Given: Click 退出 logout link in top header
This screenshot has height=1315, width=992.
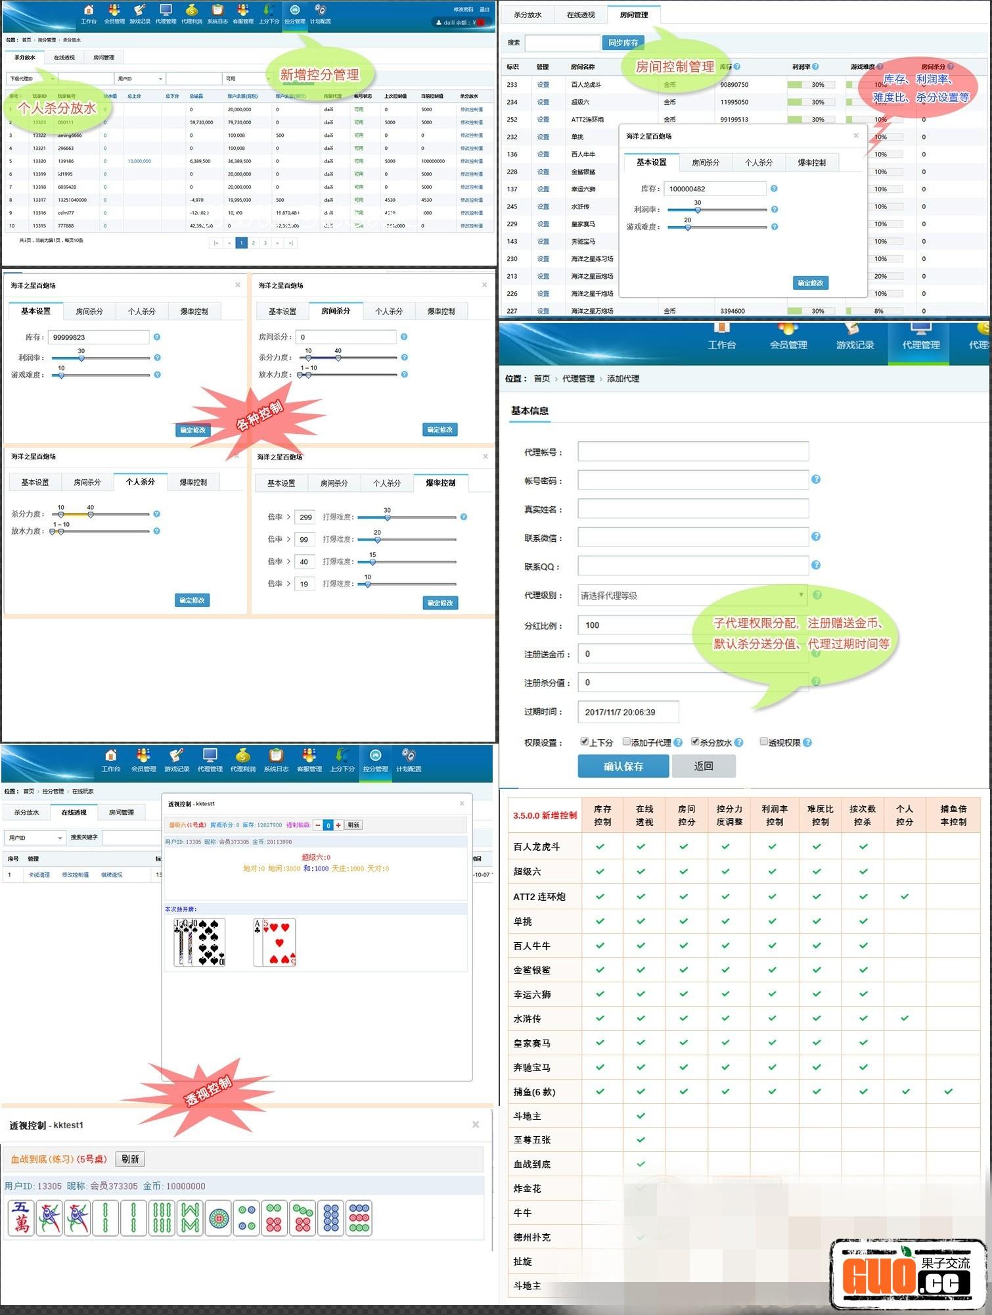Looking at the screenshot, I should 484,9.
